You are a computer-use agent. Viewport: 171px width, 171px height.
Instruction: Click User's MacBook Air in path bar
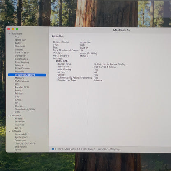68,149
